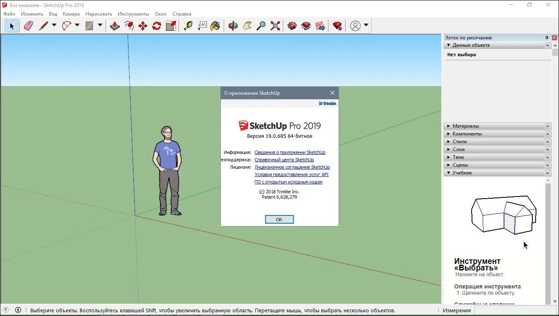Open the account dropdown arrow
Image resolution: width=559 pixels, height=316 pixels.
pos(366,25)
